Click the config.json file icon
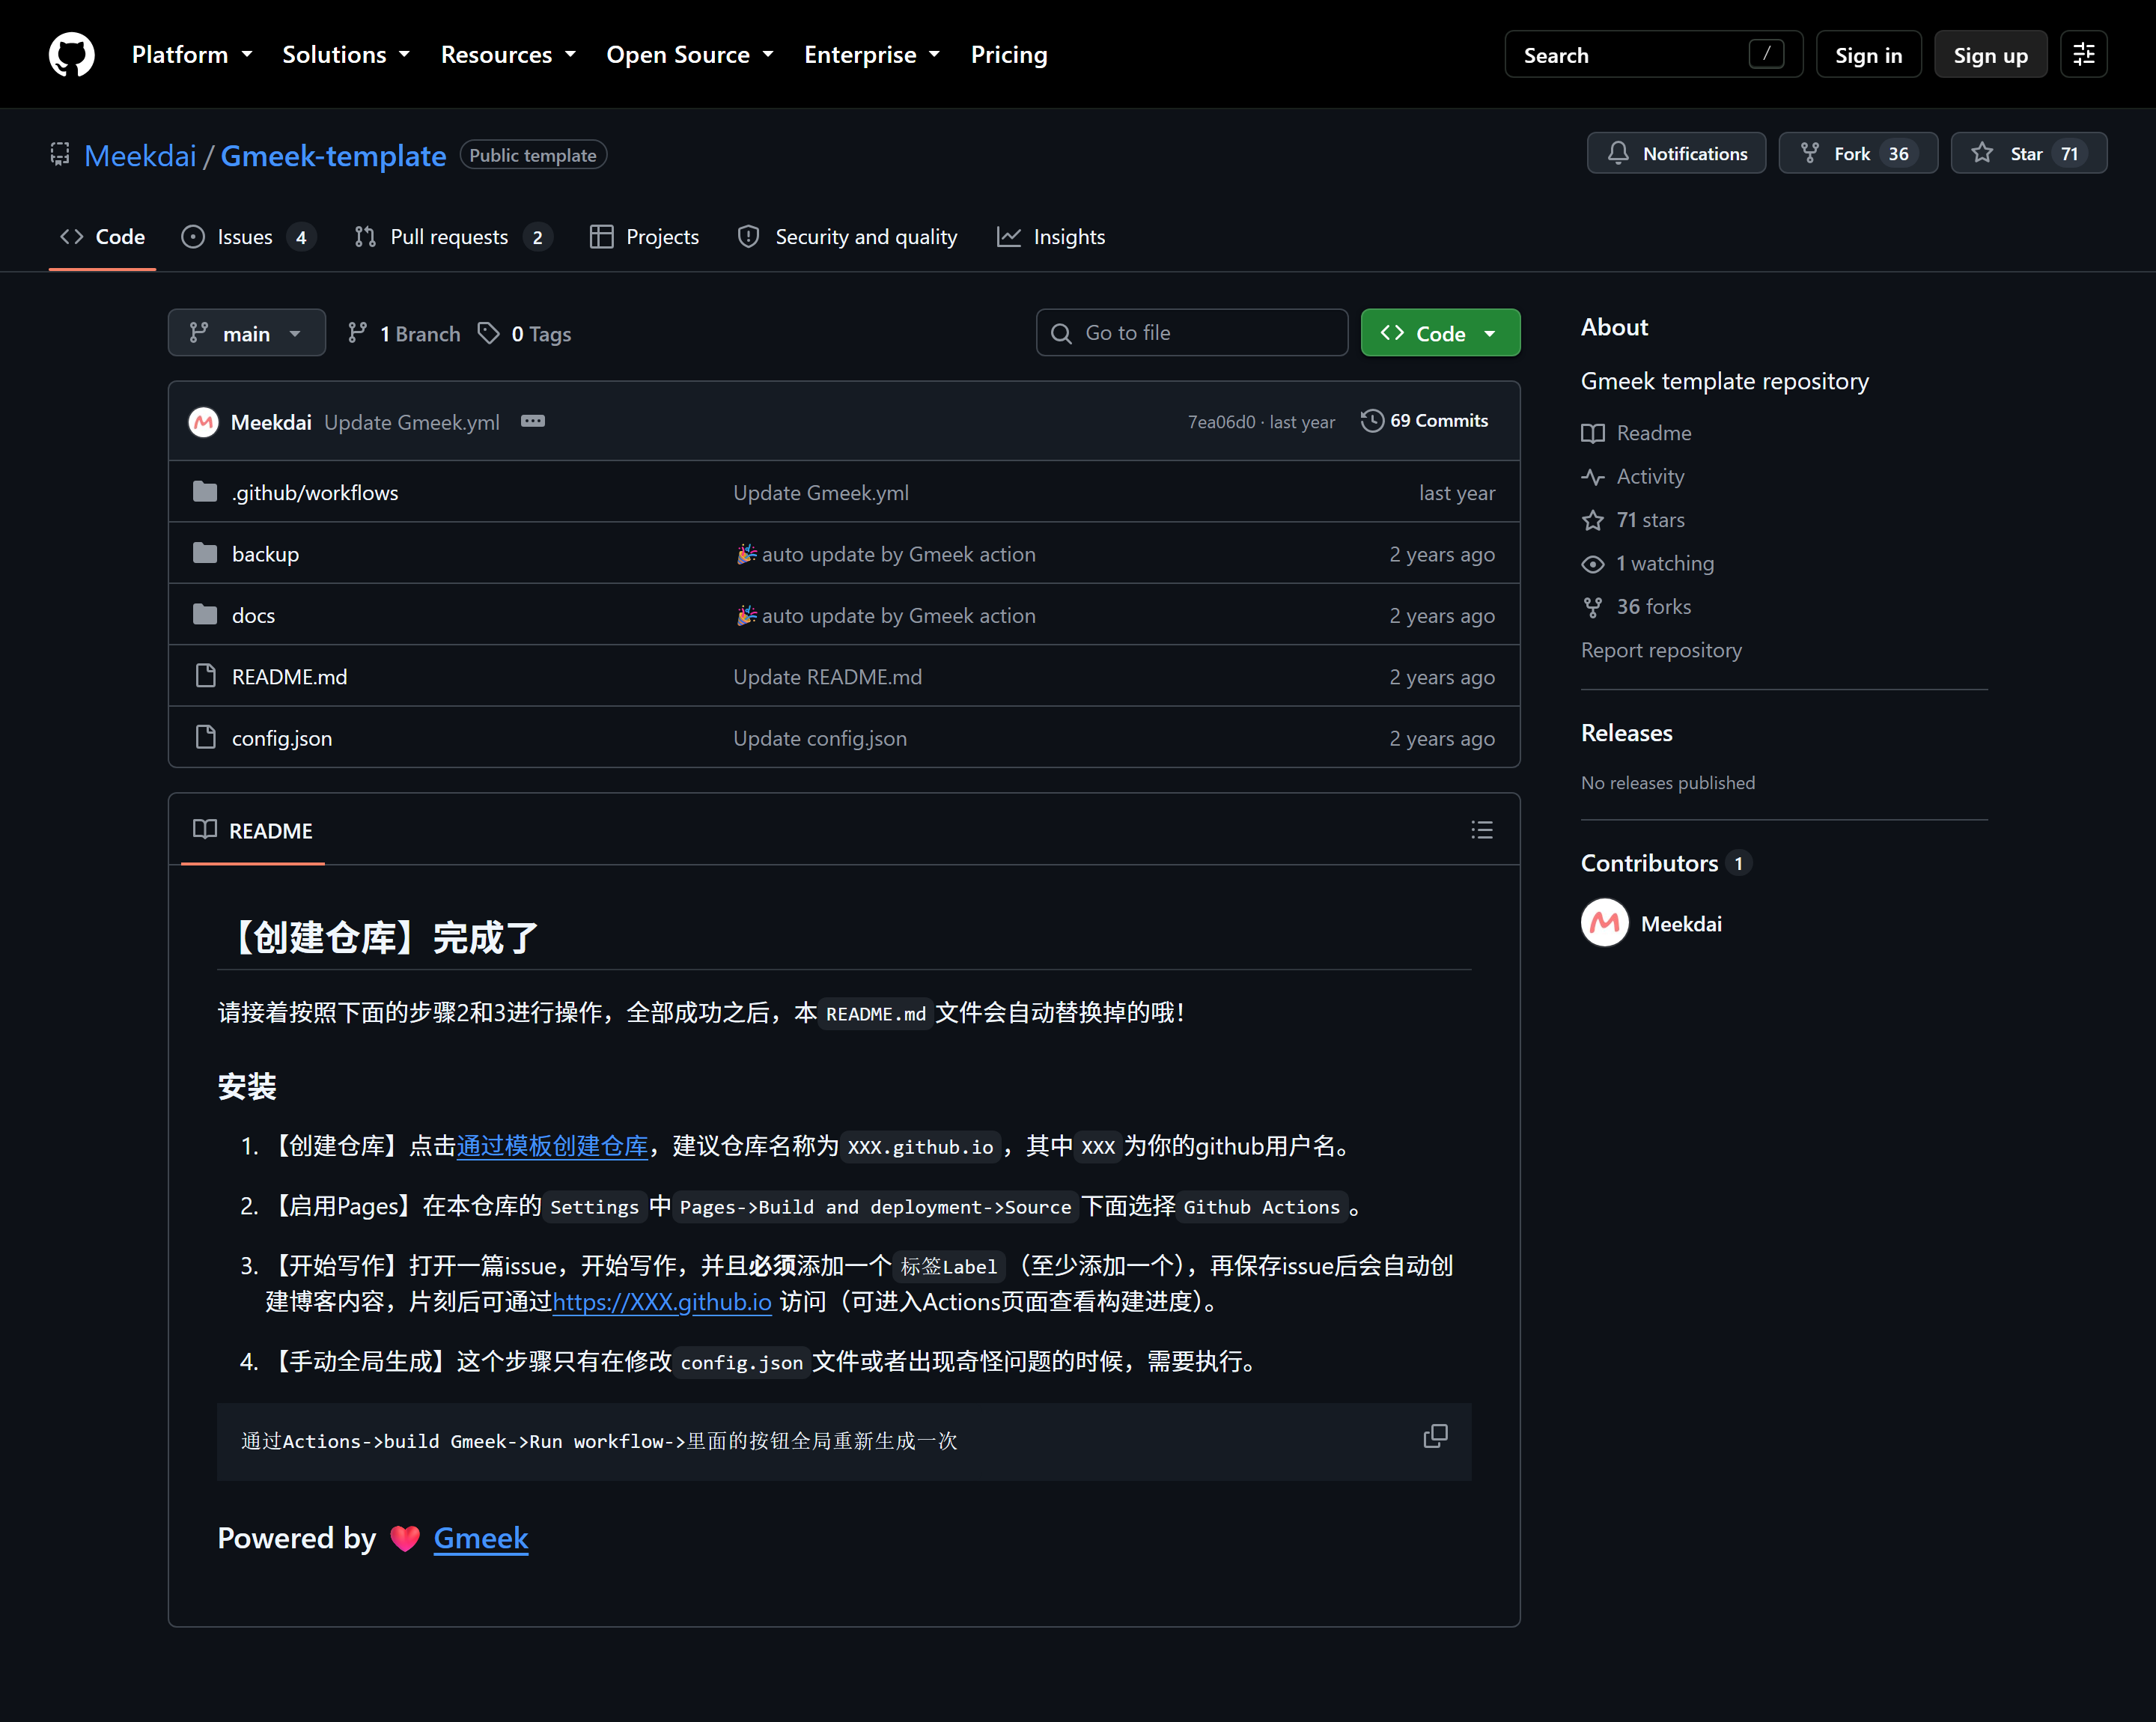Image resolution: width=2156 pixels, height=1722 pixels. pos(205,737)
